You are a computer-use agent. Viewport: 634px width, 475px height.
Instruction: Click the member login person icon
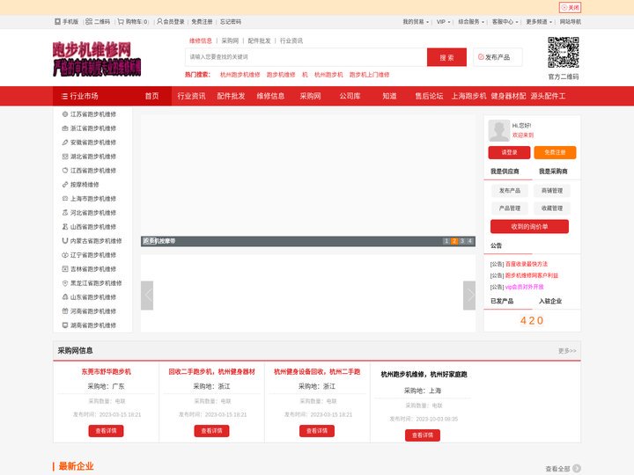[159, 21]
